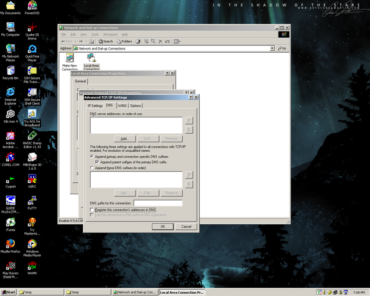Open the Tools menu
The image size is (370, 296).
[95, 35]
